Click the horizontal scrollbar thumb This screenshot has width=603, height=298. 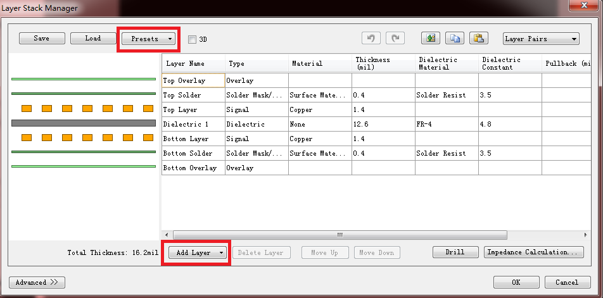click(340, 235)
